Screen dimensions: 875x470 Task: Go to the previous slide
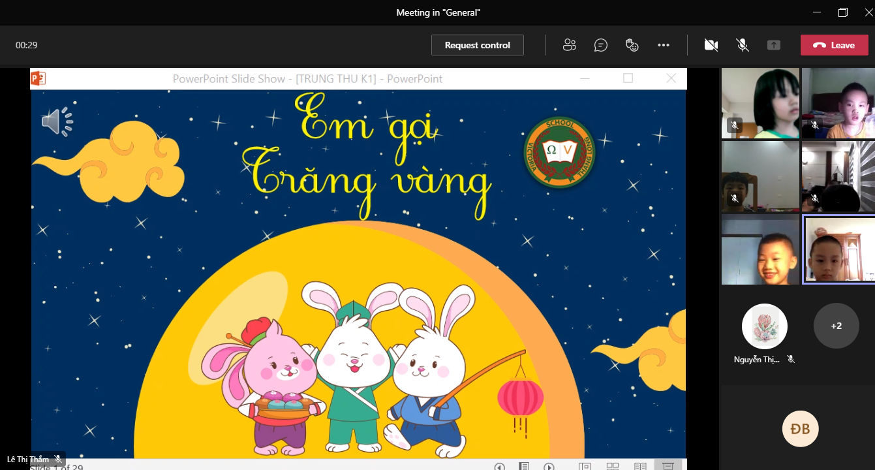[x=499, y=466]
